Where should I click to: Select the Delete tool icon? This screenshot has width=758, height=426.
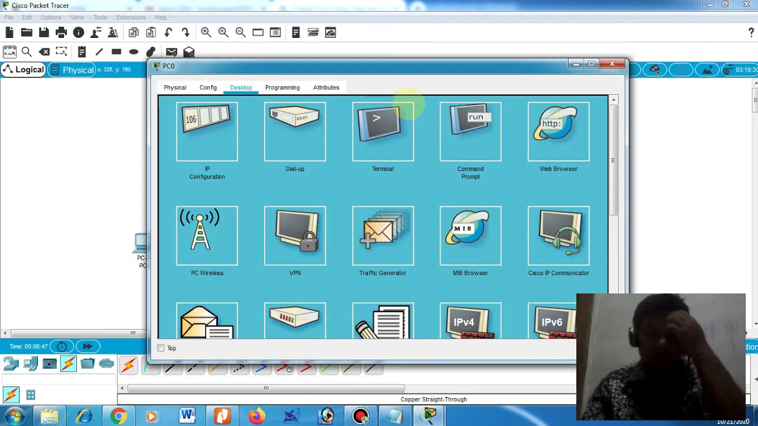tap(44, 52)
